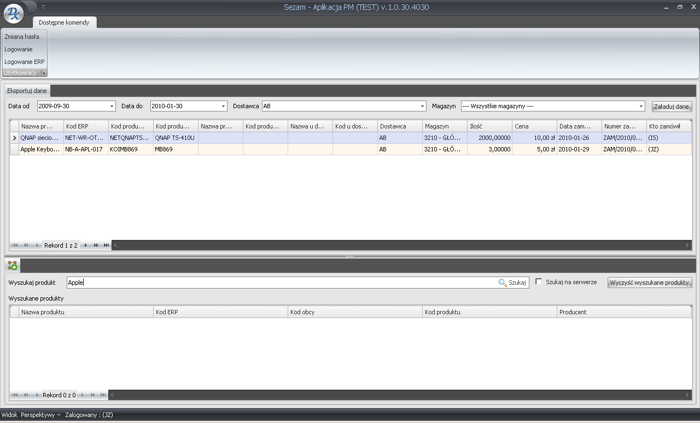The width and height of the screenshot is (700, 423).
Task: Sort by the Kod produktu header in Wyszukane produkty
Action: click(489, 312)
